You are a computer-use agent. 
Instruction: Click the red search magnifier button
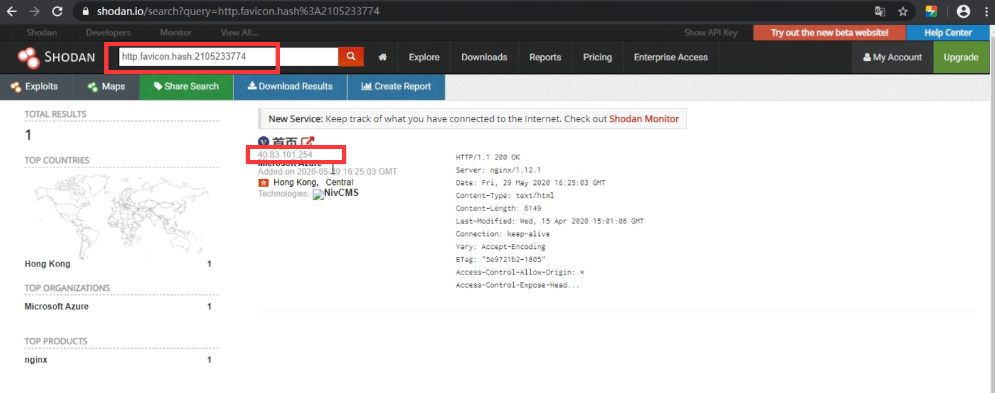coord(351,57)
